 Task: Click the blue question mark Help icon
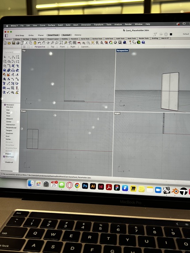click(x=143, y=42)
